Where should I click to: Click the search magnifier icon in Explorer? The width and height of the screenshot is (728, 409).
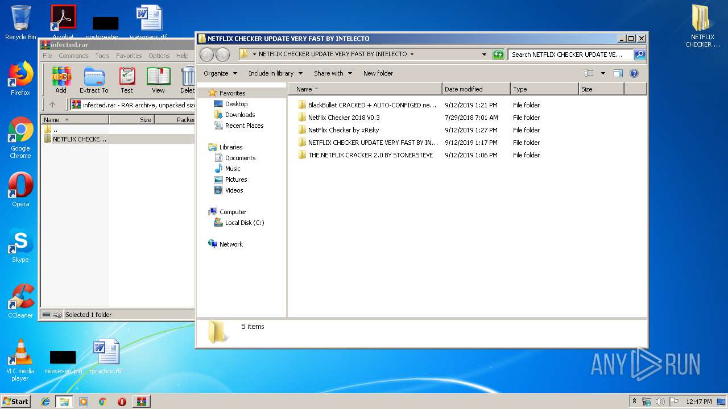(x=640, y=55)
